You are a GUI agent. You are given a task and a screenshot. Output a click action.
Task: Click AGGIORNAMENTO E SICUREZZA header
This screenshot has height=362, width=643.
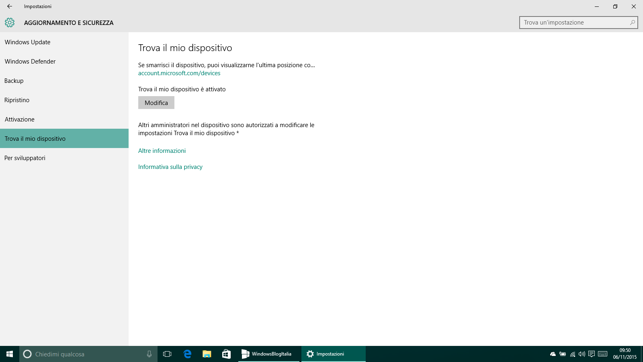coord(69,23)
